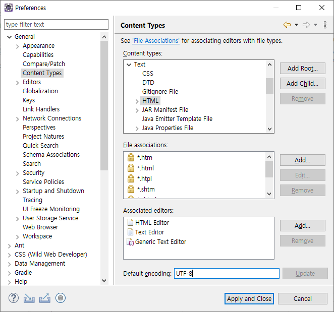The height and width of the screenshot is (312, 334).
Task: Click the lock icon beside *.html
Action: click(x=131, y=168)
